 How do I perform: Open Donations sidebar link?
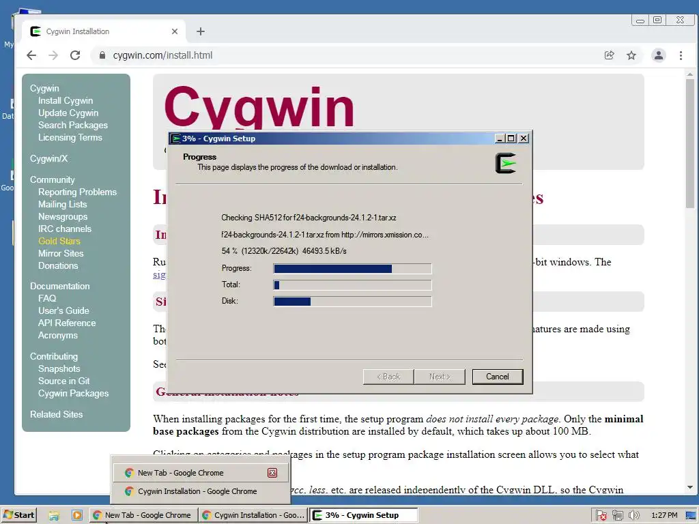58,265
